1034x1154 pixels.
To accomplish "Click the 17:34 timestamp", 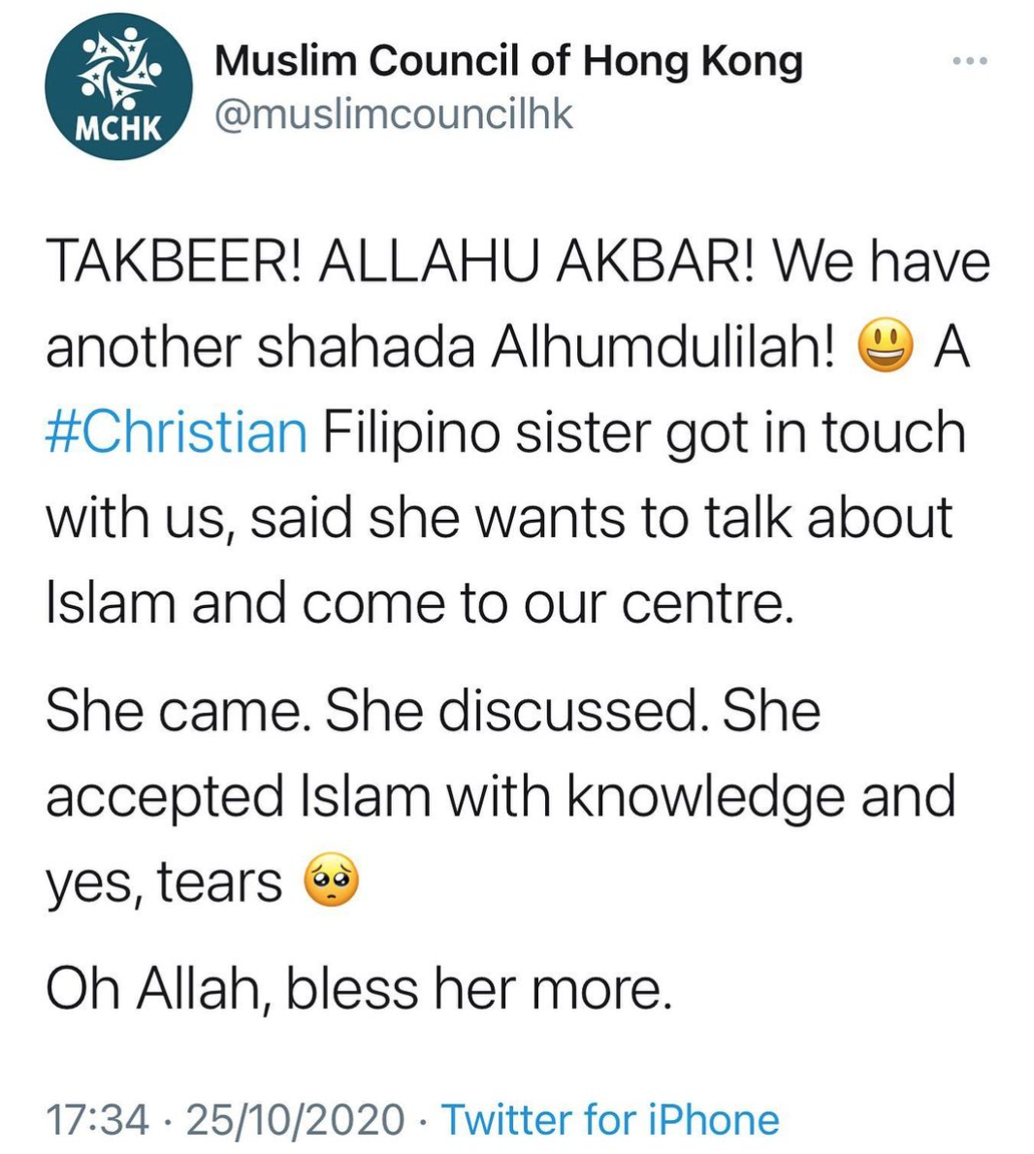I will [x=97, y=1120].
